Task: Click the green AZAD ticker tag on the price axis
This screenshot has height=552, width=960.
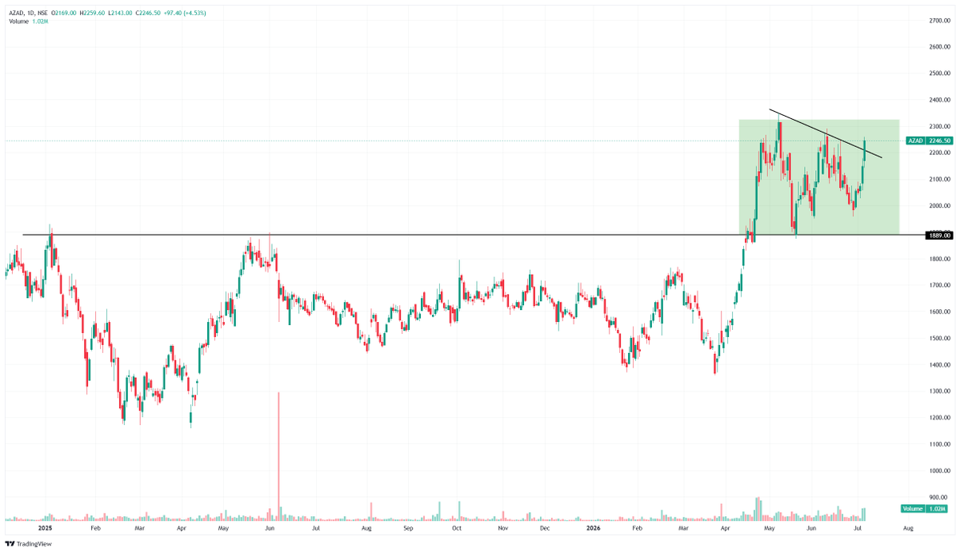Action: (x=915, y=141)
